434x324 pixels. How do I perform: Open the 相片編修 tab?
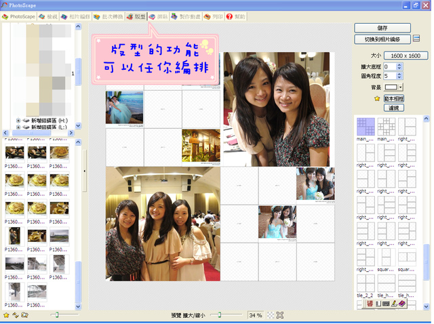point(75,16)
